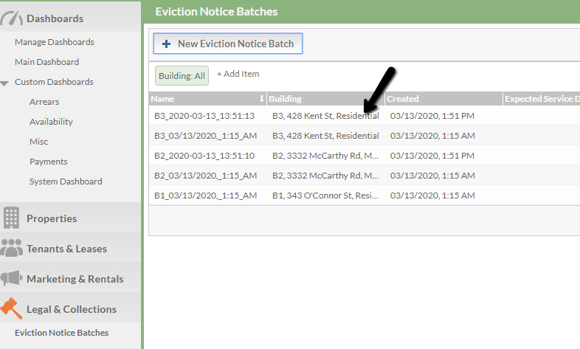Open the System Dashboard entry
This screenshot has height=349, width=580.
click(66, 182)
